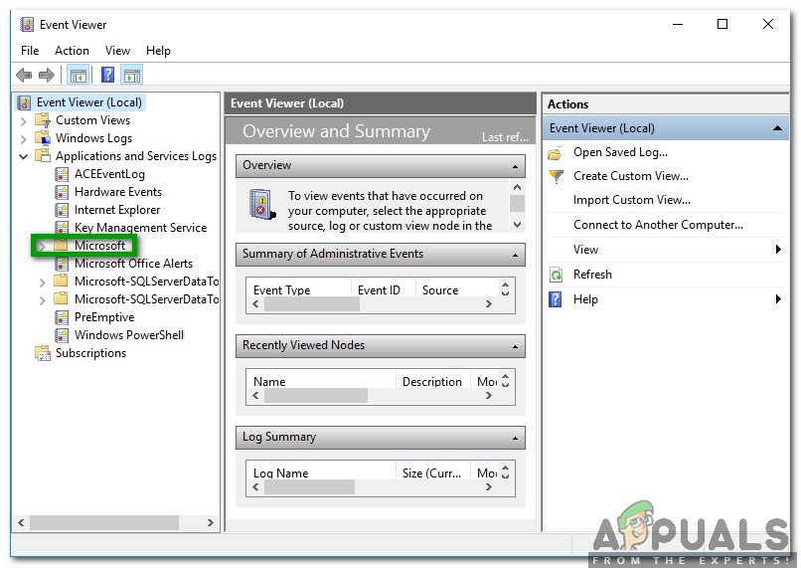Click the Subscriptions icon in tree

[43, 353]
